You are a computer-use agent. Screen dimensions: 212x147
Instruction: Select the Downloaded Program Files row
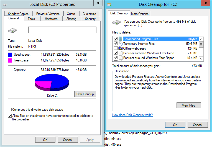(156, 39)
